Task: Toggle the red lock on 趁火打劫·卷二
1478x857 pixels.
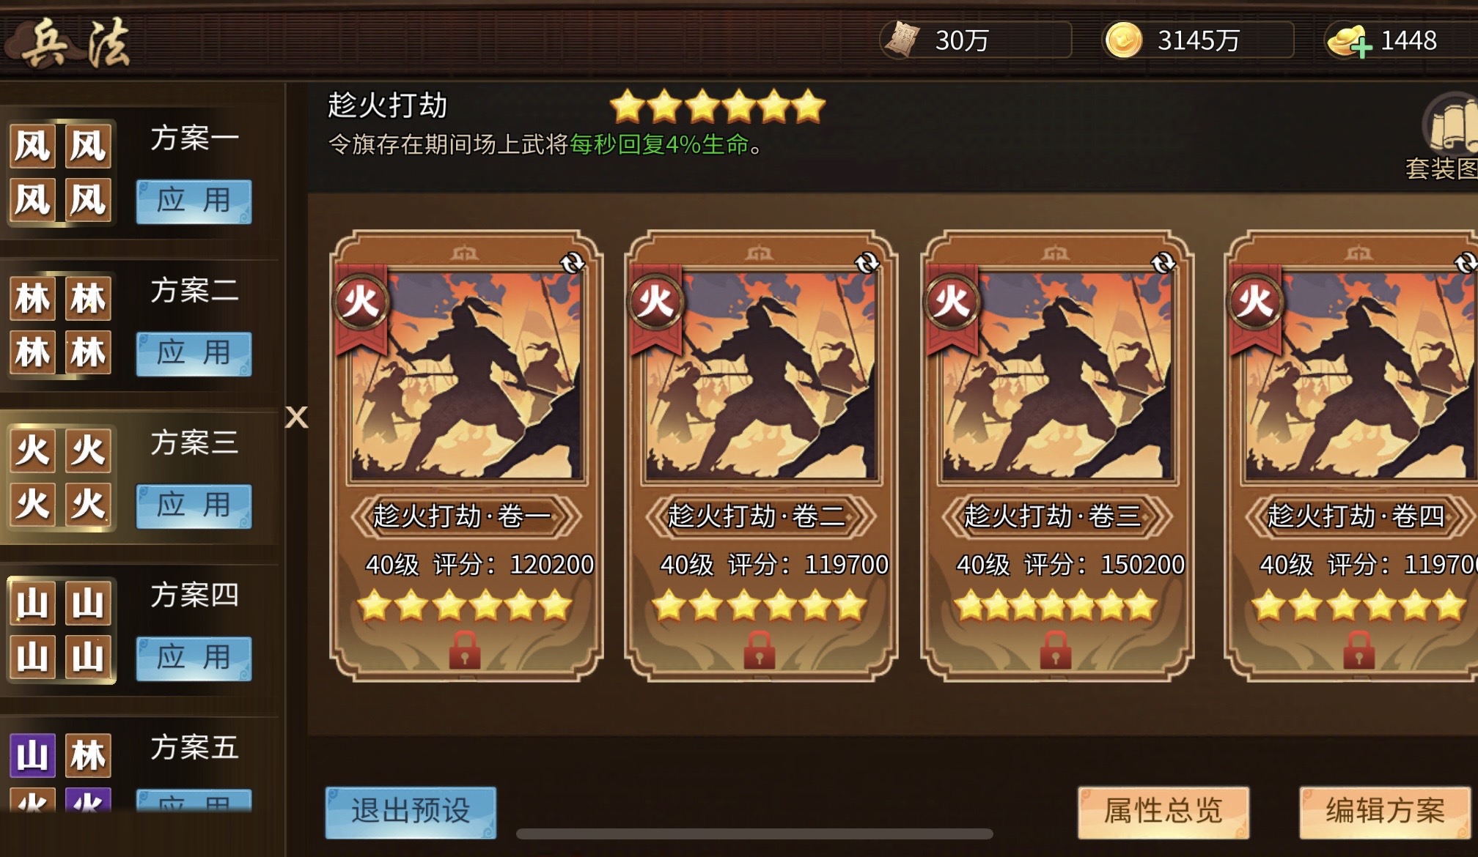Action: pos(760,650)
